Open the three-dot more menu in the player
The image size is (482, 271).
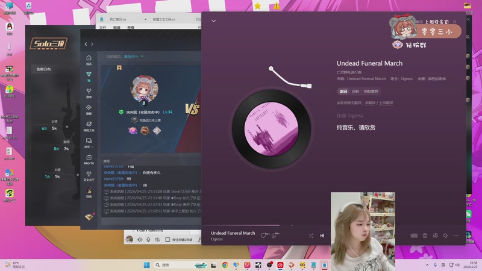456,235
